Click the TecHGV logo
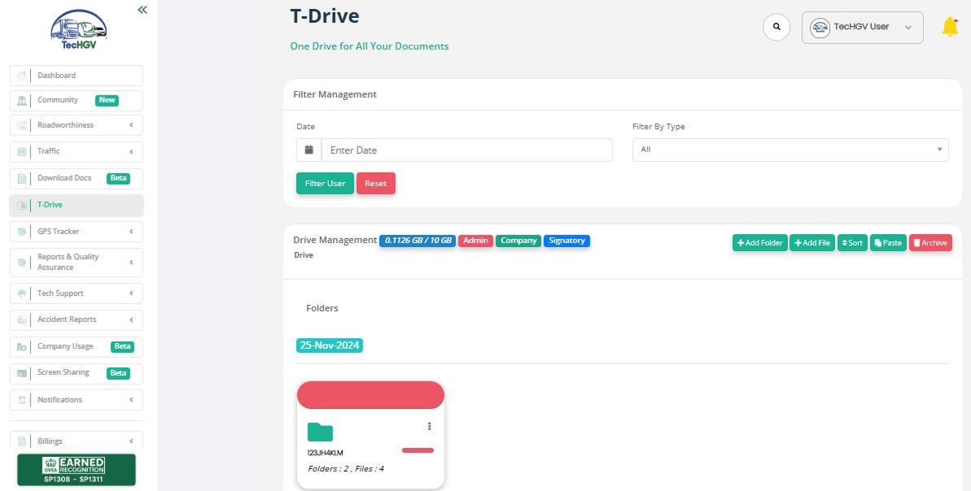971x491 pixels. point(79,29)
